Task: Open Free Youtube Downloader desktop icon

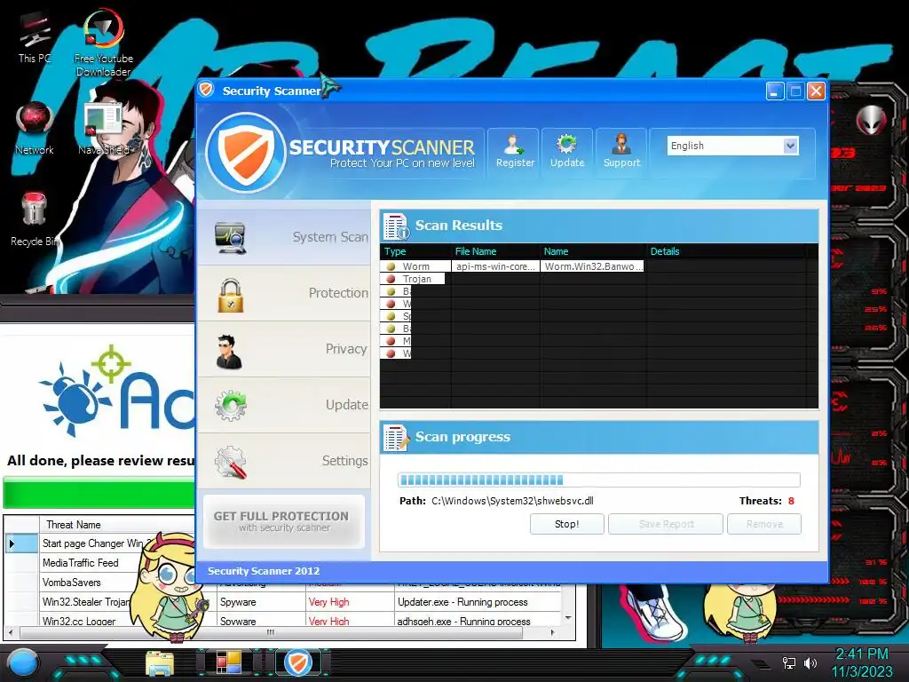Action: [x=103, y=43]
